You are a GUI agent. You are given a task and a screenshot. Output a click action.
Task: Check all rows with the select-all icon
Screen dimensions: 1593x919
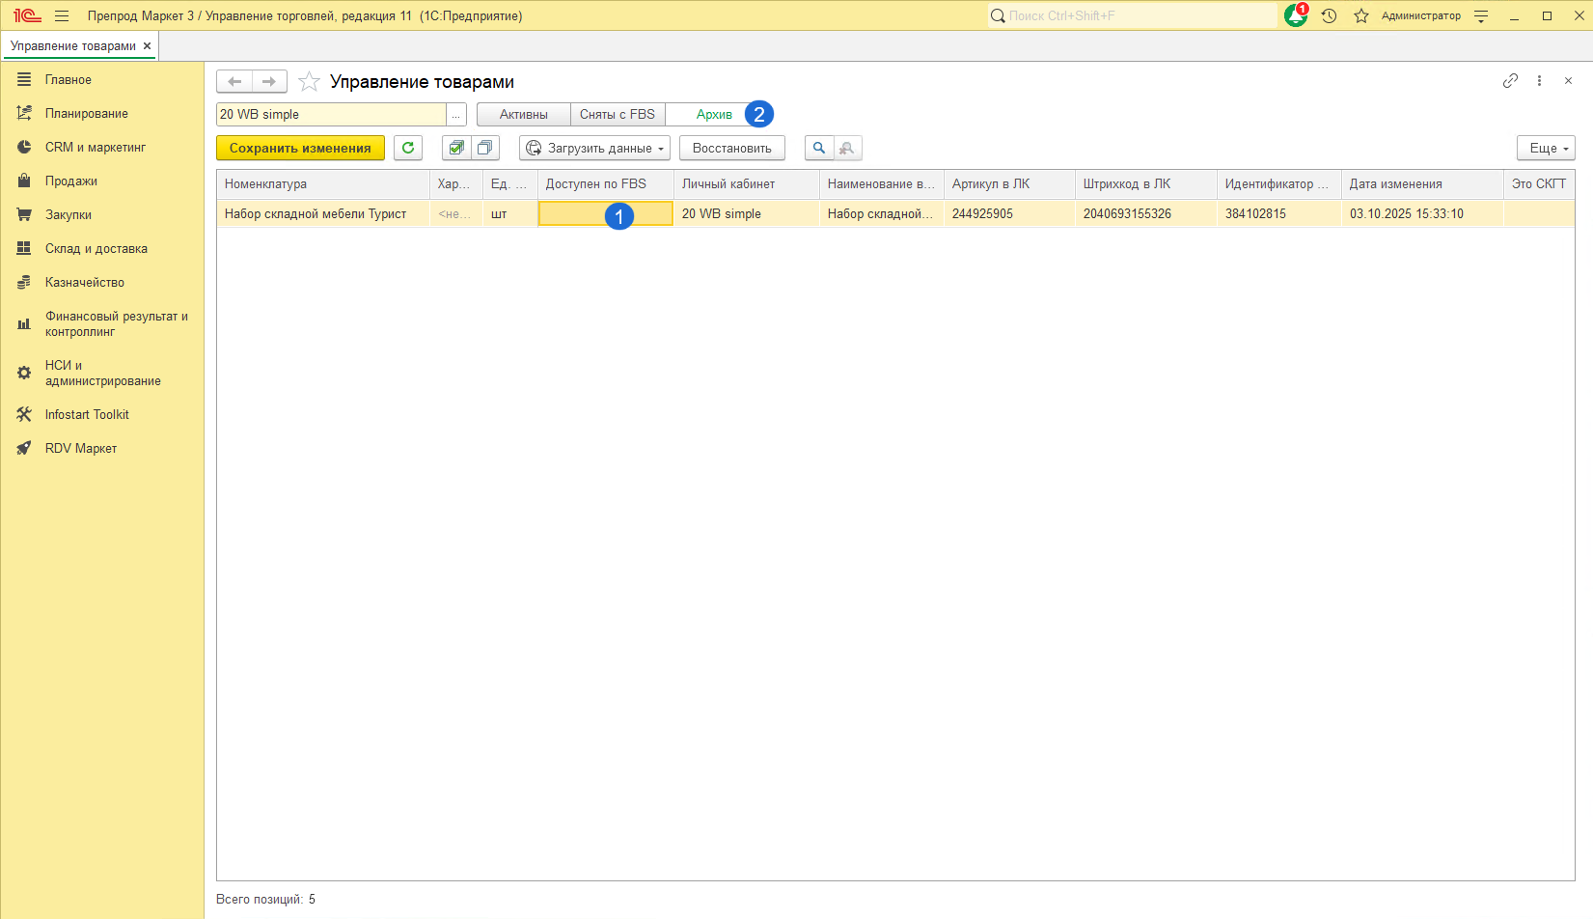[x=456, y=148]
